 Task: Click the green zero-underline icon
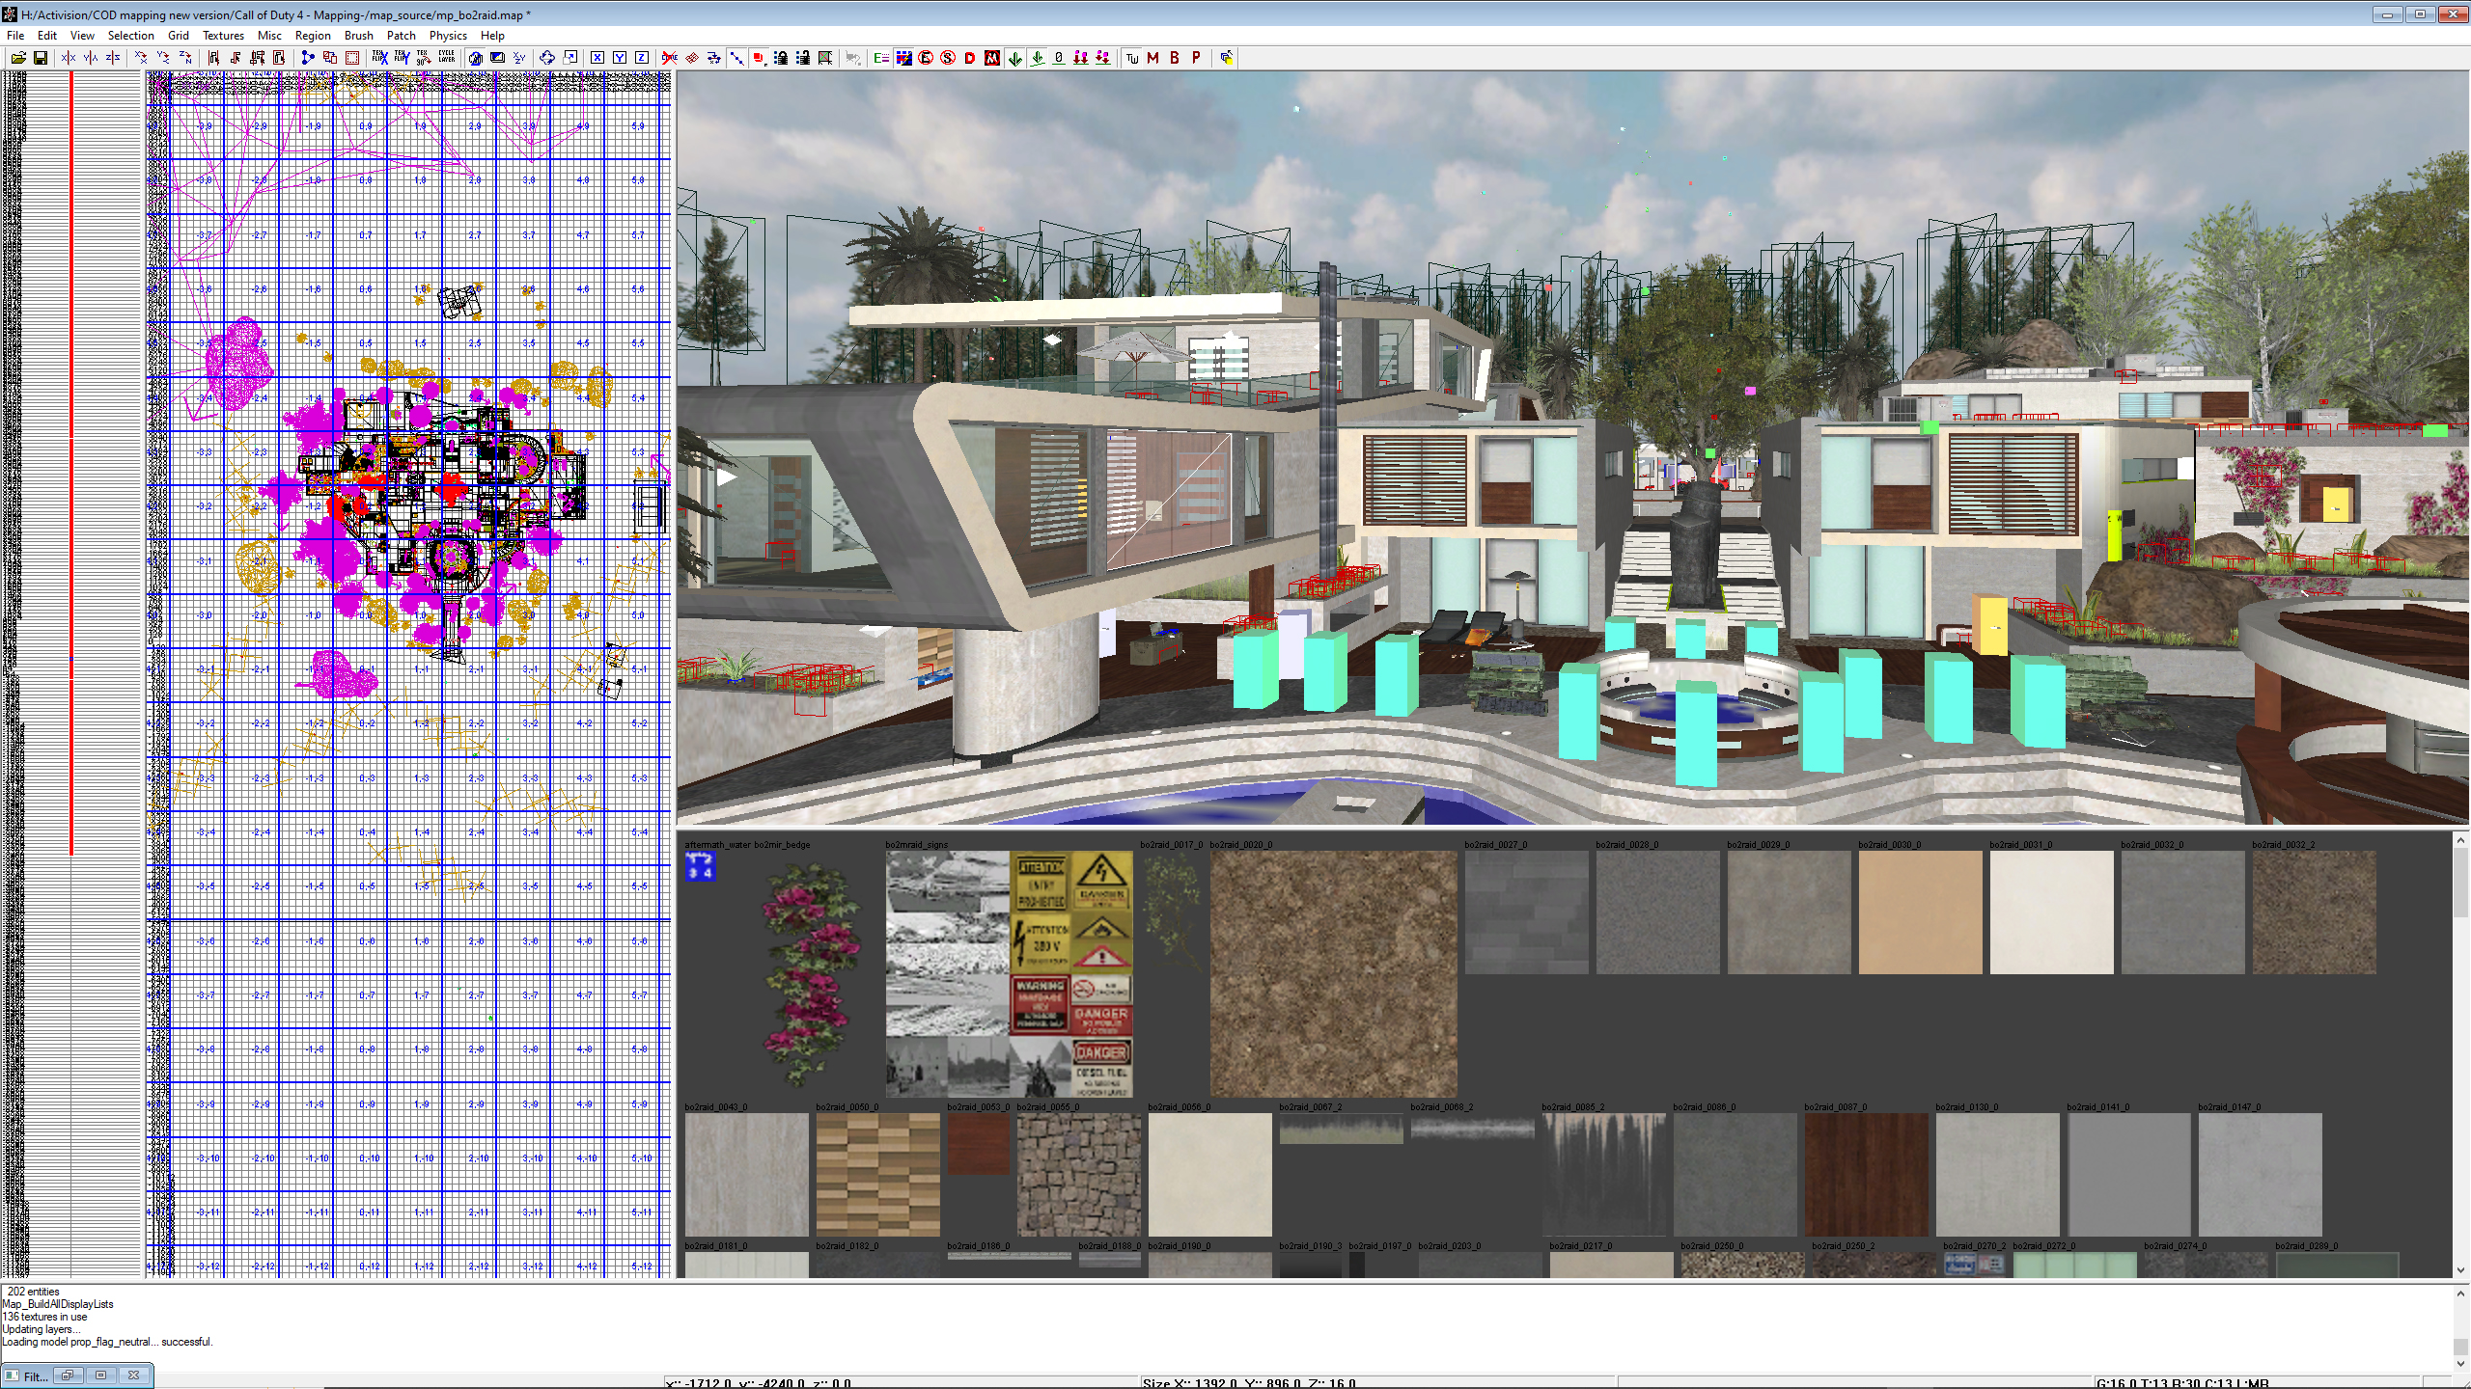1059,58
